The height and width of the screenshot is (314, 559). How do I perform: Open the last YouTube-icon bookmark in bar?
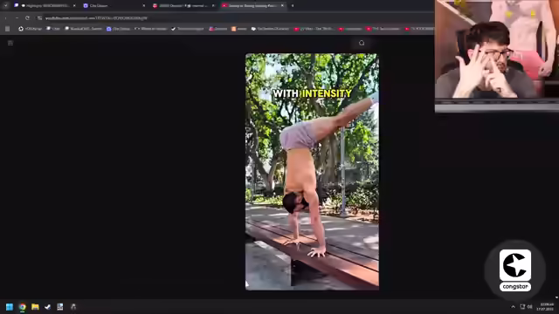pyautogui.click(x=419, y=29)
